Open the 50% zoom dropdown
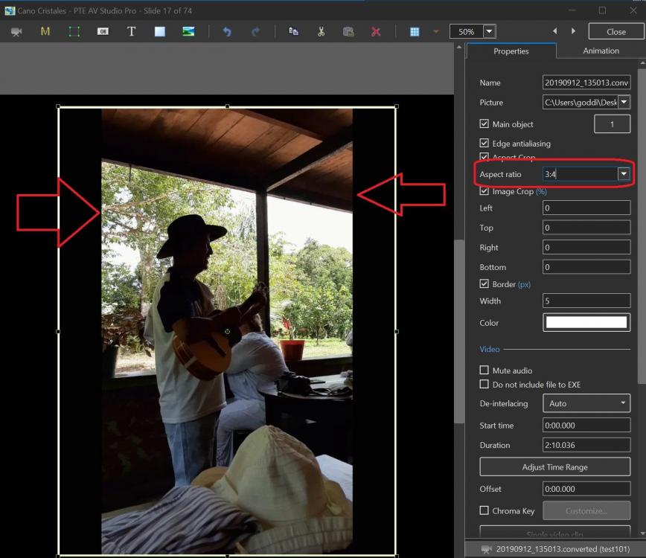 pos(489,32)
